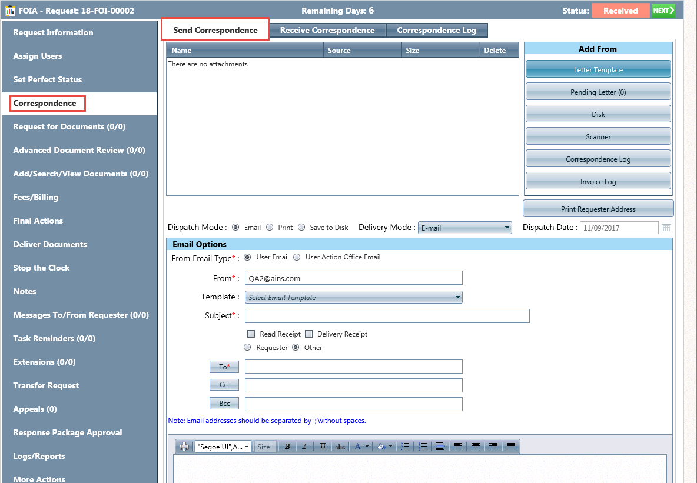Open Fees/Billing in the sidebar
697x483 pixels.
(x=36, y=198)
